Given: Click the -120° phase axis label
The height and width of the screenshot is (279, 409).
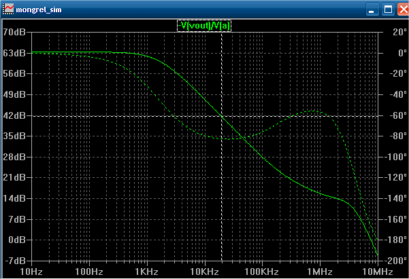Looking at the screenshot, I should coord(396,177).
